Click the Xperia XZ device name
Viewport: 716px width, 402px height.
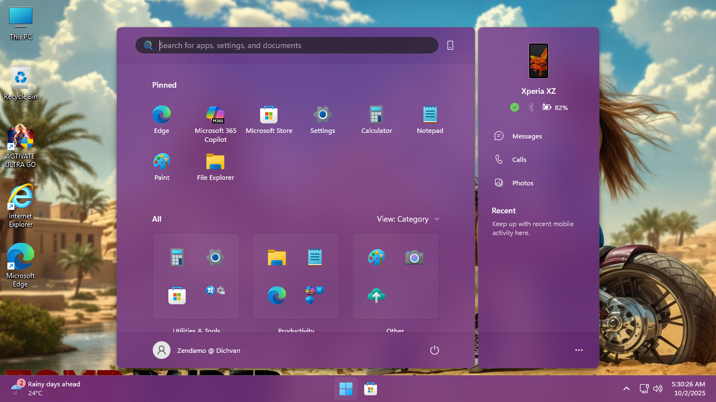coord(539,91)
